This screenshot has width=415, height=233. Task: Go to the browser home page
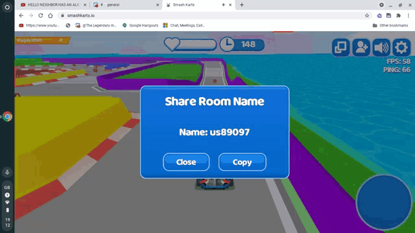pos(51,16)
